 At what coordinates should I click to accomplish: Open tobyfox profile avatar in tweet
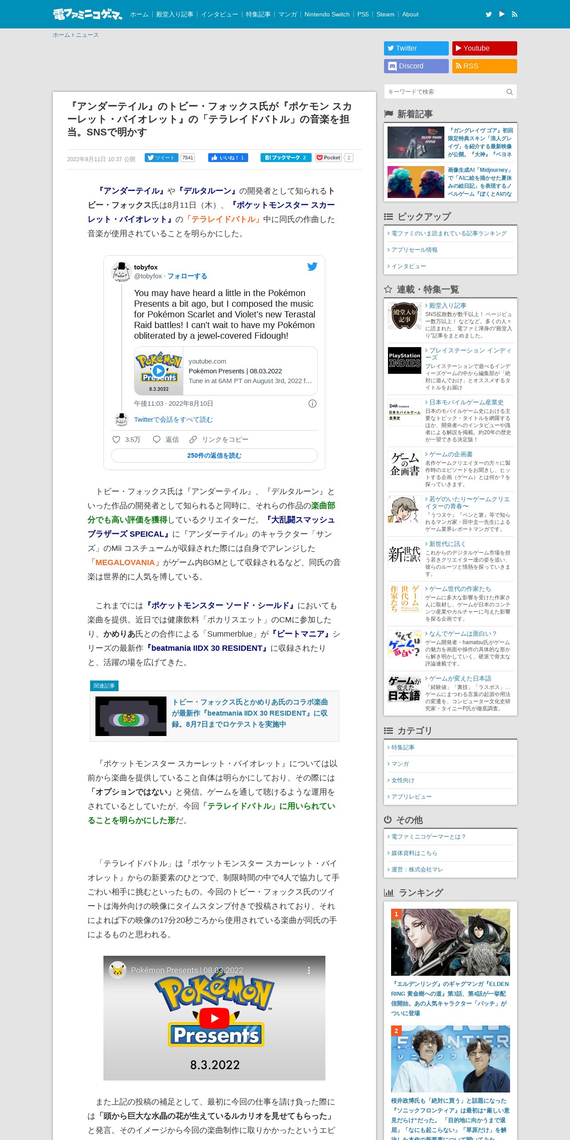click(x=121, y=272)
